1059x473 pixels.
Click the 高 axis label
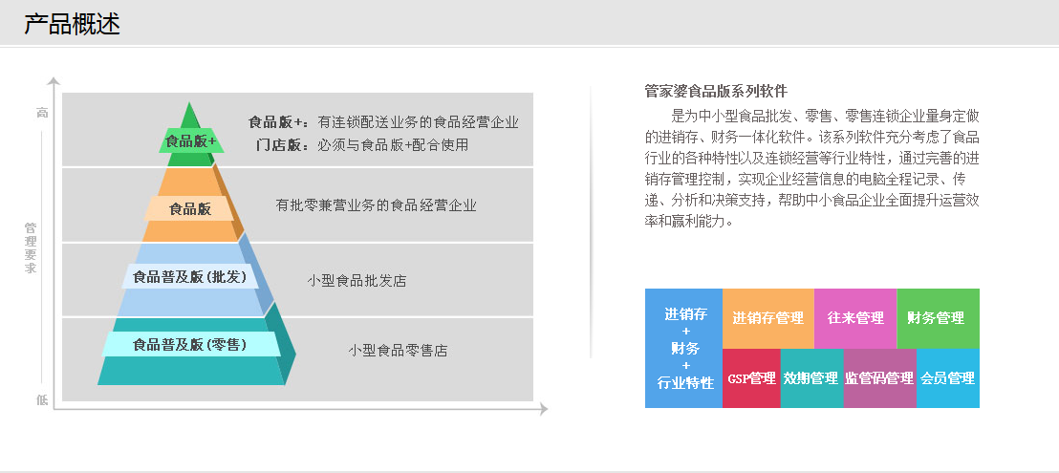click(43, 112)
